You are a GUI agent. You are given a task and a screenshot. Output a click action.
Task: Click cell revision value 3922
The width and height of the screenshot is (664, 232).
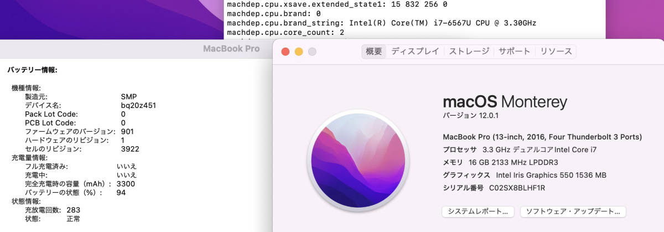click(x=130, y=149)
